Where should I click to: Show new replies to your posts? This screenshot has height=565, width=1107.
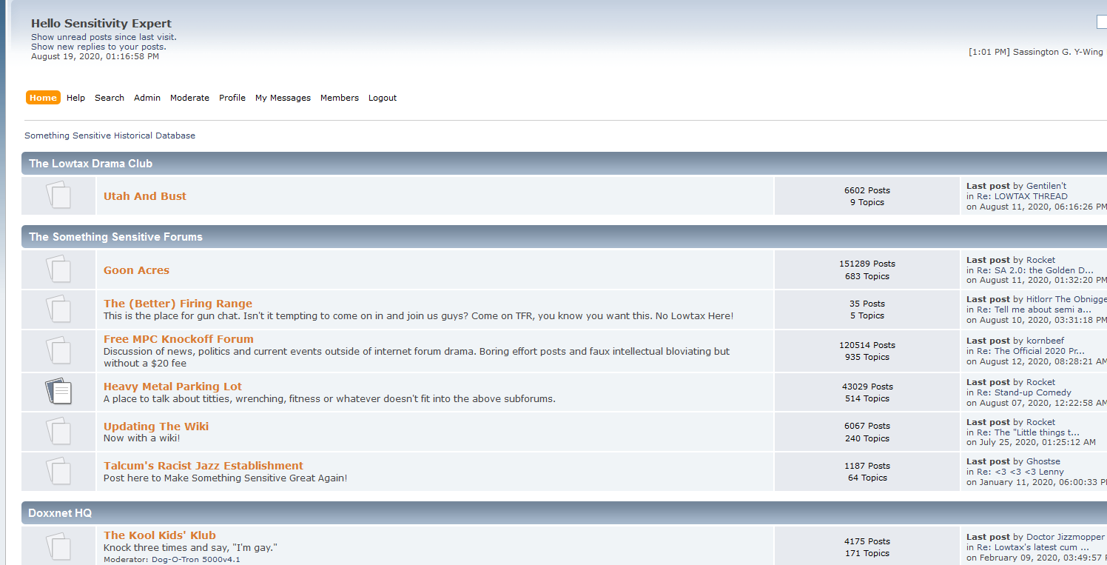click(x=98, y=47)
